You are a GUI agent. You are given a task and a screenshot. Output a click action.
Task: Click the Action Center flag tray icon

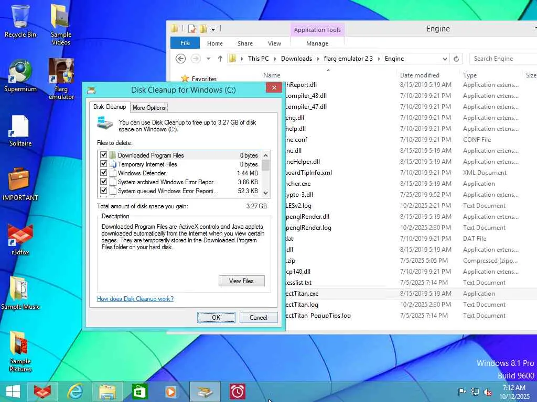[x=462, y=392]
